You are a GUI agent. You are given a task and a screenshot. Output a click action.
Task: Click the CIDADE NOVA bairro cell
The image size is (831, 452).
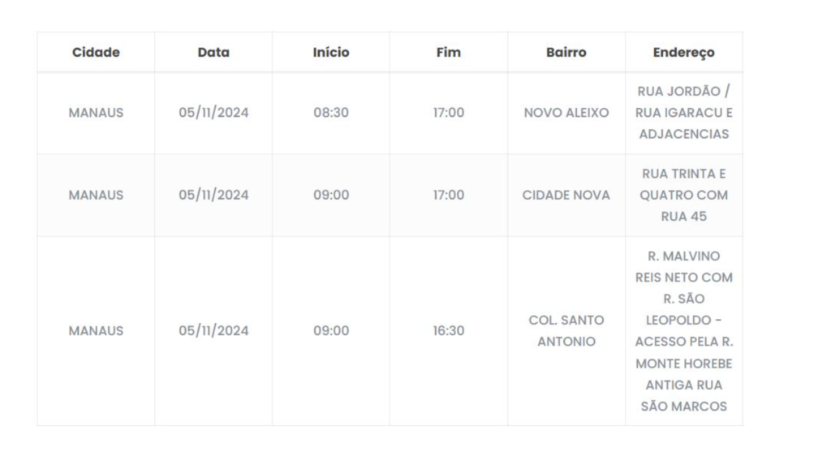[x=566, y=196]
